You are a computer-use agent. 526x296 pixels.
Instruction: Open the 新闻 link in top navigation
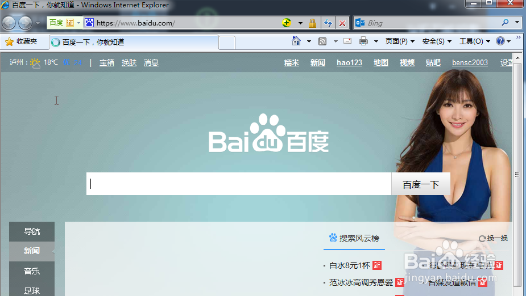[318, 62]
